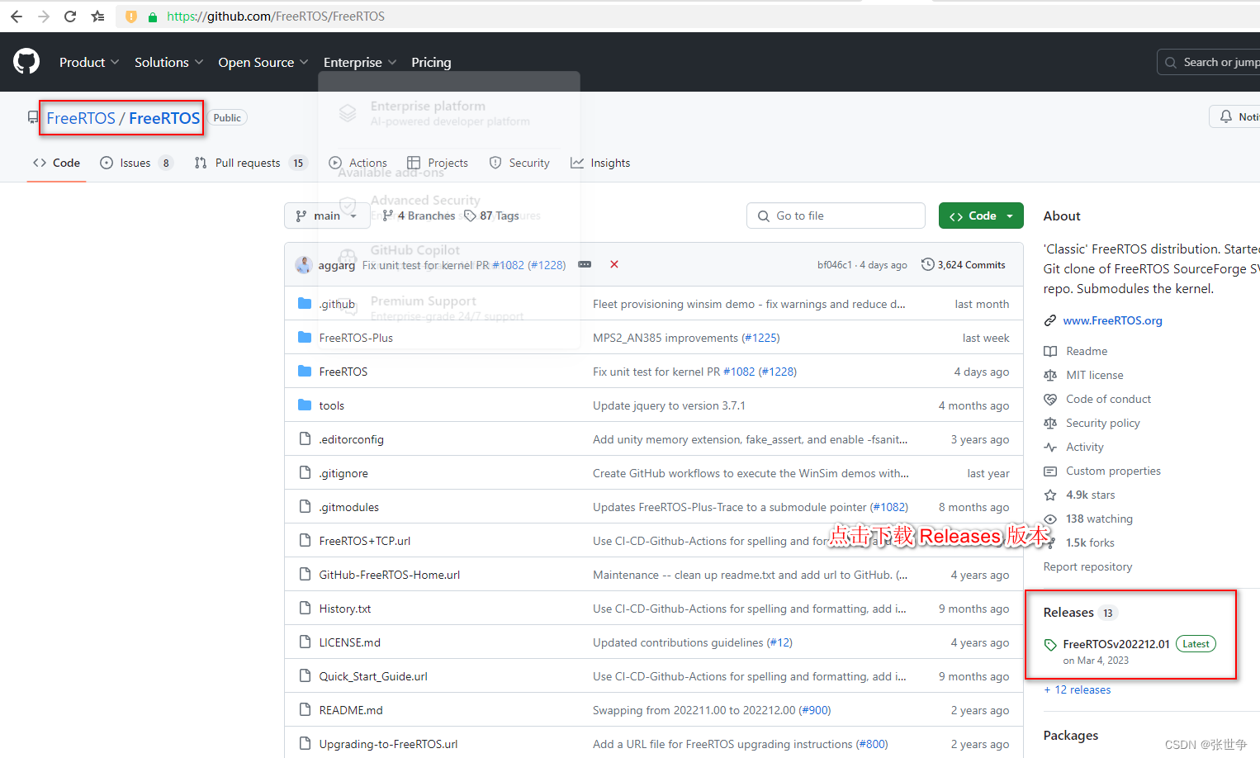Open the Custom properties link
This screenshot has height=758, width=1260.
point(1113,471)
